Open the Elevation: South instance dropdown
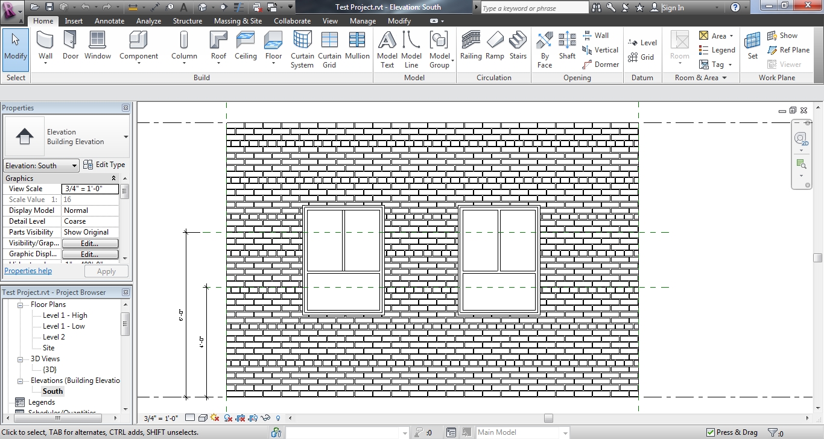This screenshot has height=439, width=824. coord(41,166)
